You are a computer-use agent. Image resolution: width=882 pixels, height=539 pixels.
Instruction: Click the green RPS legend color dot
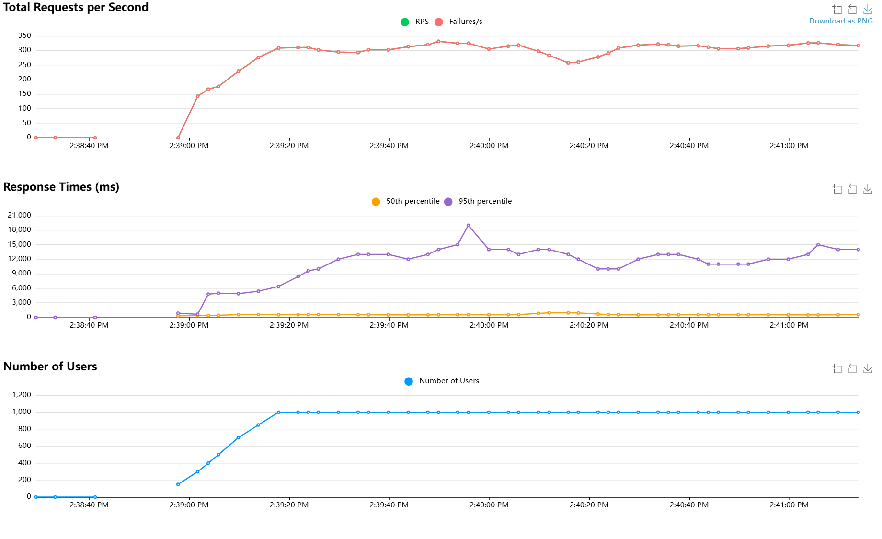405,22
